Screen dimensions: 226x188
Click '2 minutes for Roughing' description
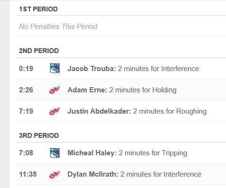point(170,111)
